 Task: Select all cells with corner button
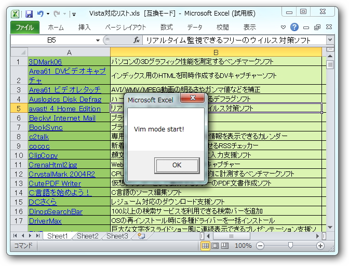(19, 52)
